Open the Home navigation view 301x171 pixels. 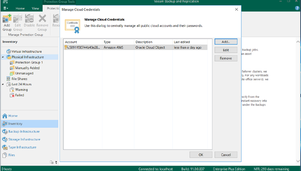point(29,116)
